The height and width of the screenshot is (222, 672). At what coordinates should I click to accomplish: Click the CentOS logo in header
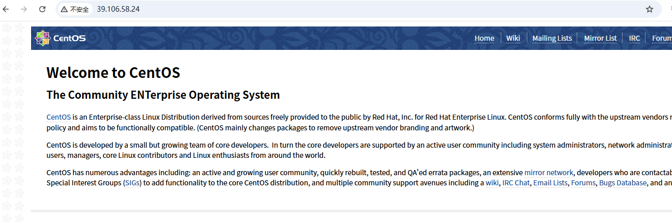(60, 38)
